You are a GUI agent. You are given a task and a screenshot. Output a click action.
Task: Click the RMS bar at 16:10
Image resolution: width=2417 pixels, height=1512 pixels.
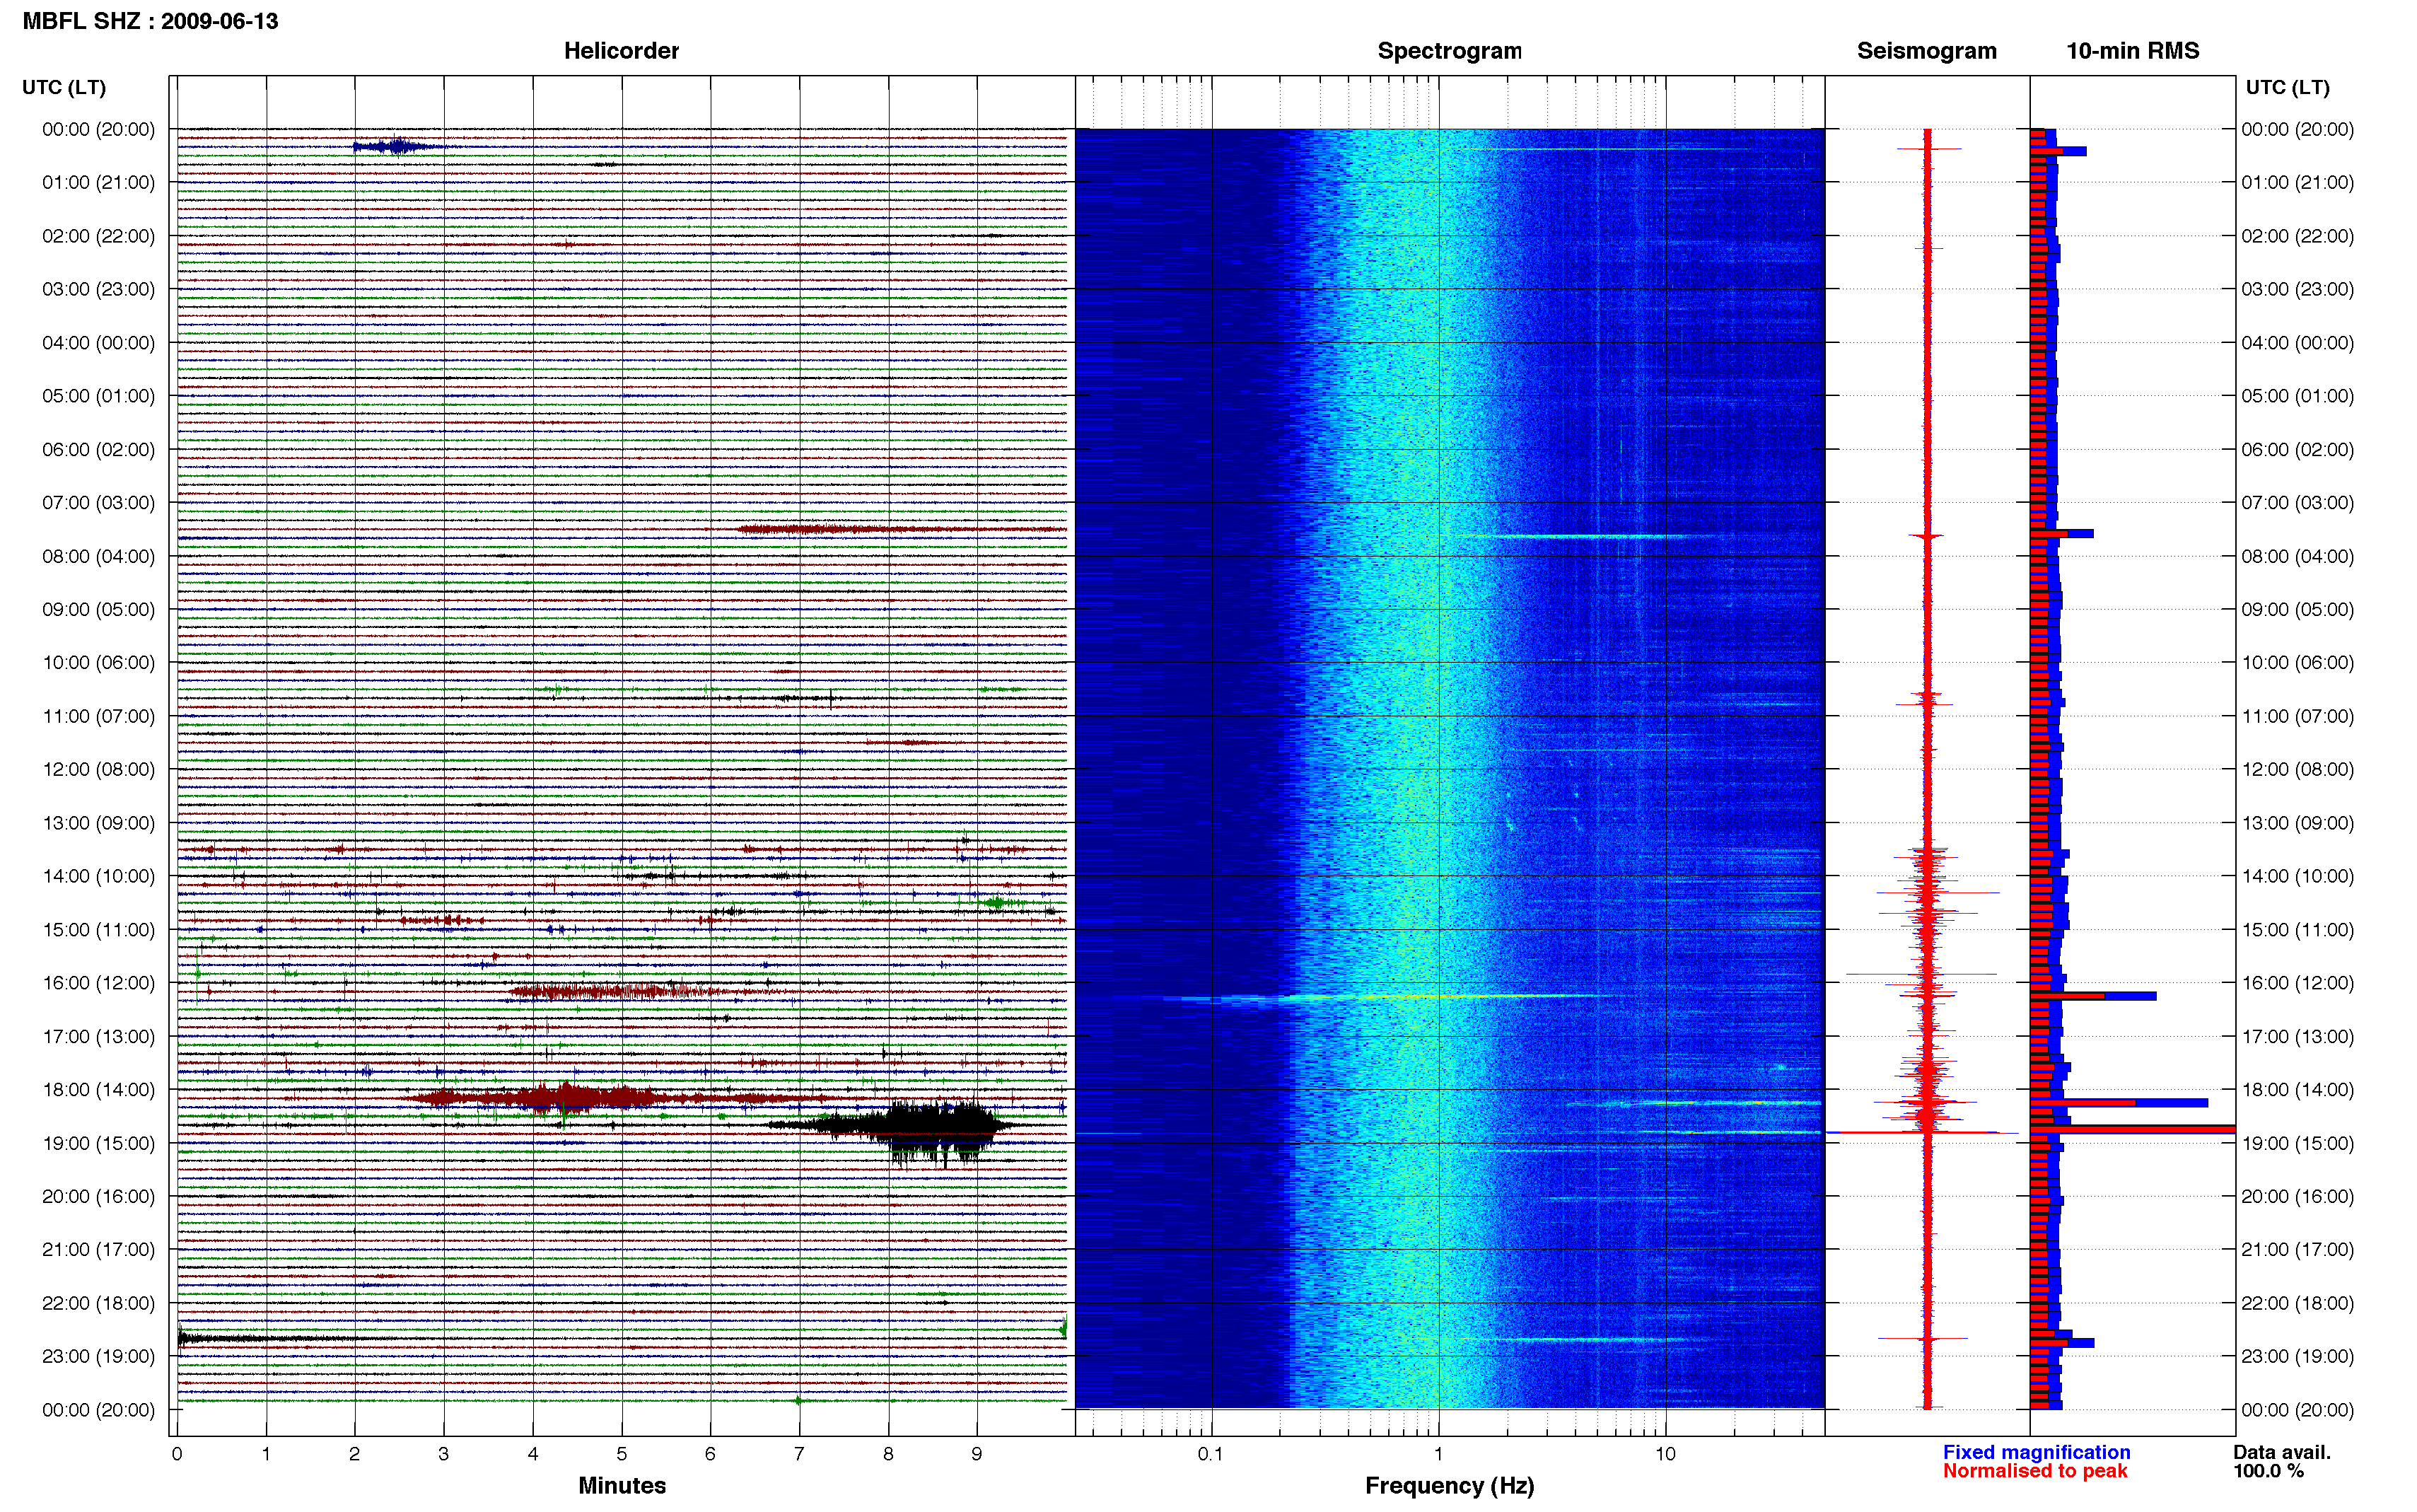(x=2092, y=996)
